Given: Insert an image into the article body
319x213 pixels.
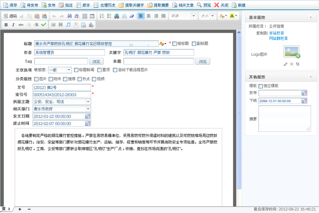Looking at the screenshot, I should (x=53, y=24).
